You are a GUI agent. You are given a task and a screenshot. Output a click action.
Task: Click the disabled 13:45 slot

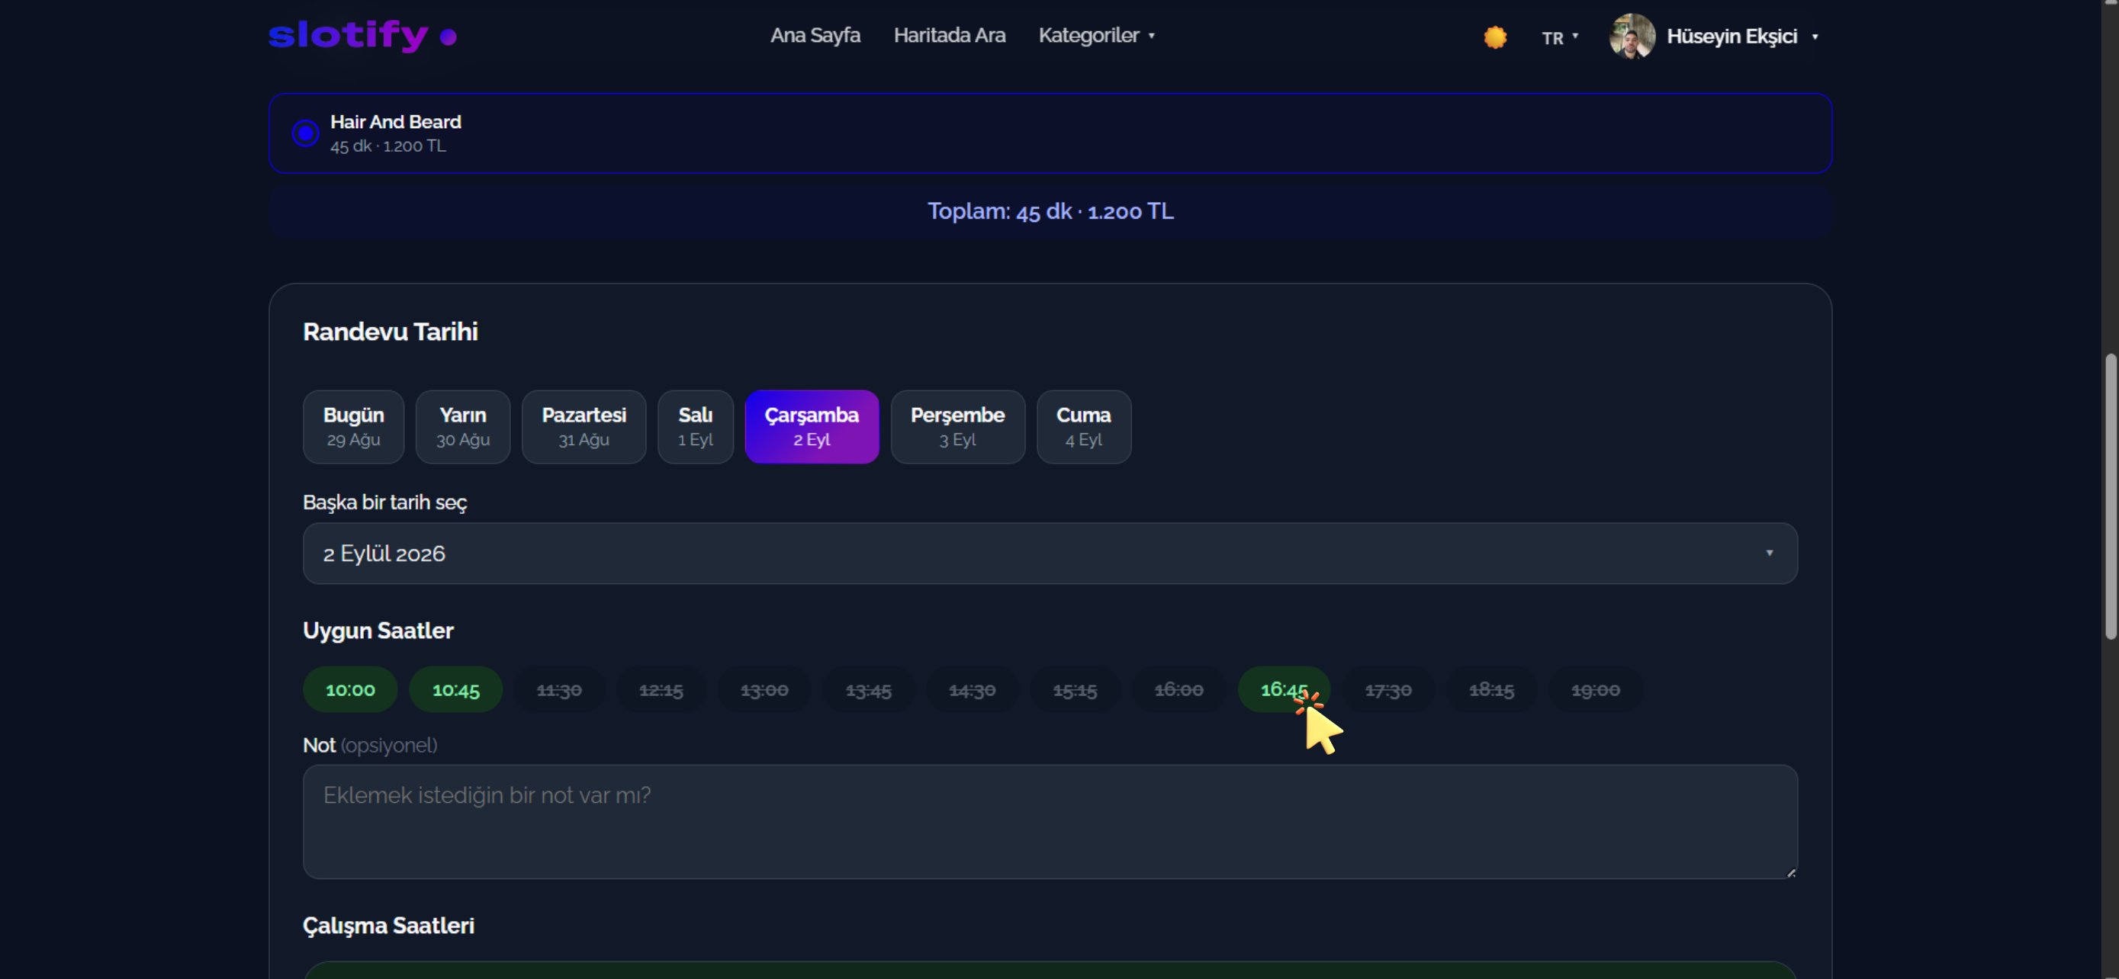coord(869,690)
